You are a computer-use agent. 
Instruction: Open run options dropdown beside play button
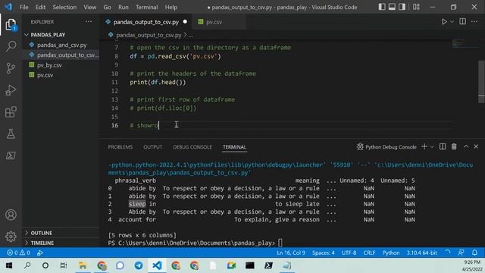pyautogui.click(x=452, y=22)
